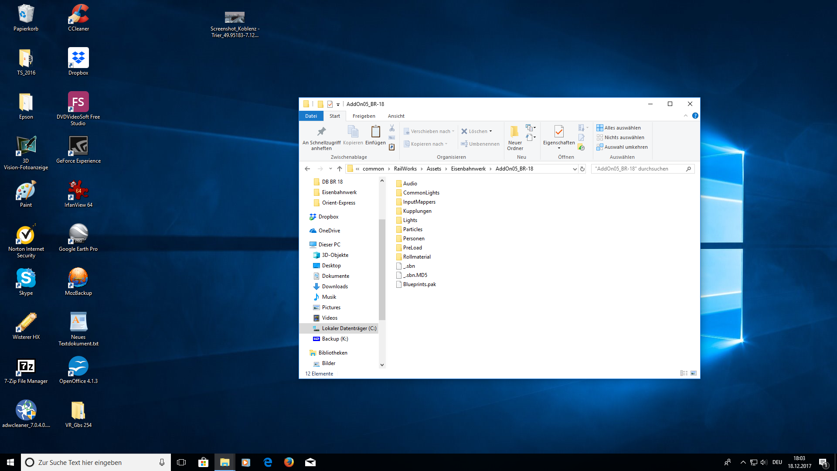This screenshot has height=471, width=837.
Task: Switch to the Ansicht ribbon tab
Action: (396, 116)
